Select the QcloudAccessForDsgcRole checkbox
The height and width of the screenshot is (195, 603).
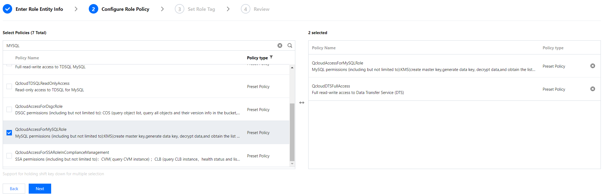pyautogui.click(x=9, y=109)
